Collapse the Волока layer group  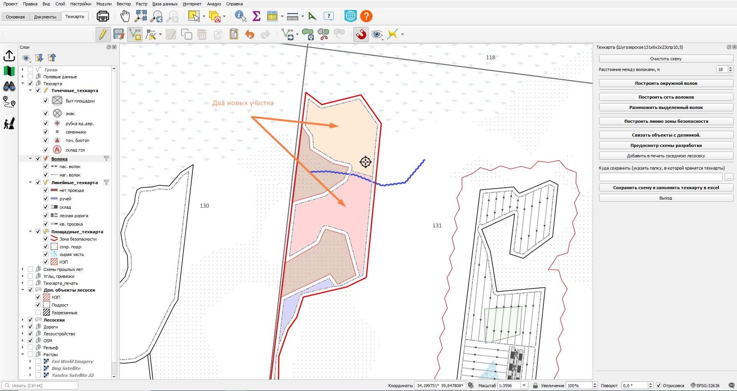(x=30, y=158)
